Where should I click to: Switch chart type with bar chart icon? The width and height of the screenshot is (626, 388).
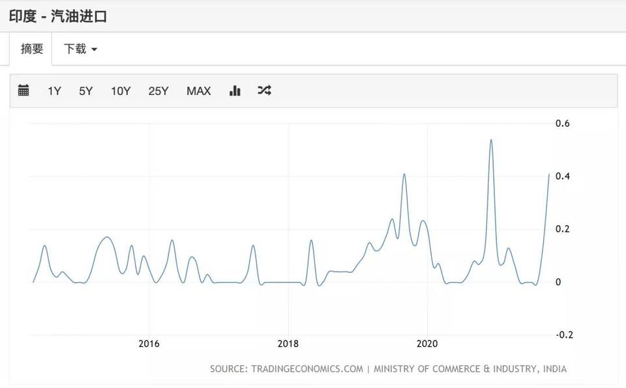235,90
